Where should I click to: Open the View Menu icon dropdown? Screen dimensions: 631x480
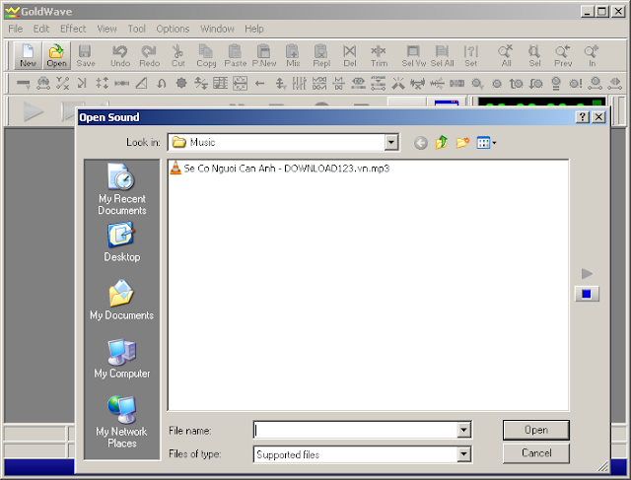[x=487, y=143]
